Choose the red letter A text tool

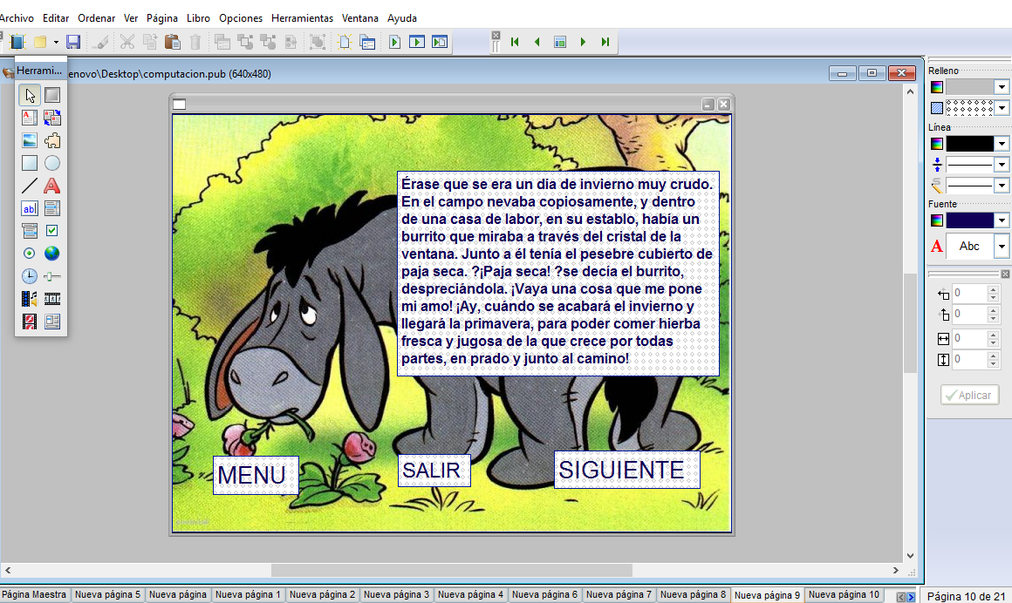click(52, 186)
